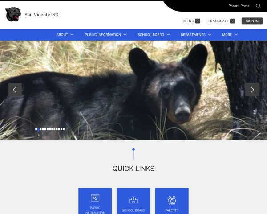
Task: Click the San Vicente ISD panther logo
Action: point(13,15)
